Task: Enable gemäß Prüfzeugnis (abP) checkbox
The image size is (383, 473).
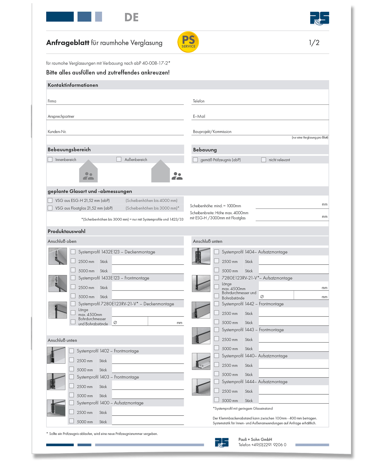Action: click(195, 160)
